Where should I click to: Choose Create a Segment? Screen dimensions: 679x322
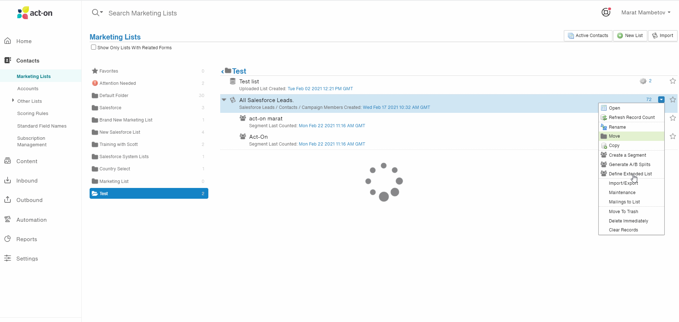pos(632,155)
